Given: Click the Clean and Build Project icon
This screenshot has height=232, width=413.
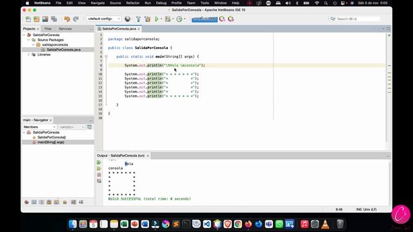Looking at the screenshot, I should pos(147,19).
